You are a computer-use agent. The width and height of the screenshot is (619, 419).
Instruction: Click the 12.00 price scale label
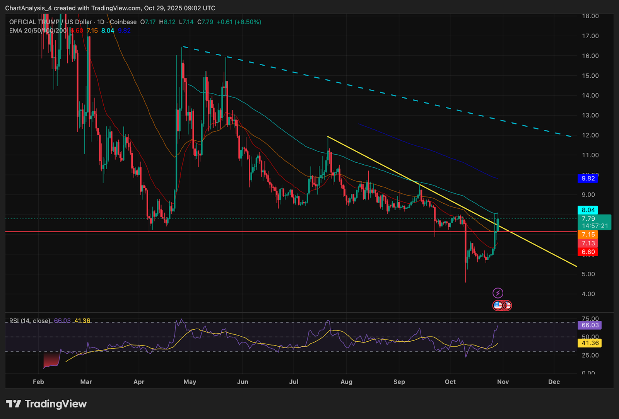[x=590, y=135]
